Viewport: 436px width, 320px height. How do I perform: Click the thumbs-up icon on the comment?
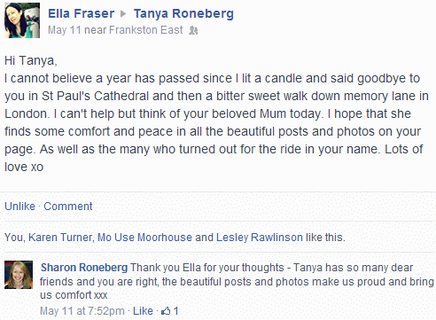(166, 311)
